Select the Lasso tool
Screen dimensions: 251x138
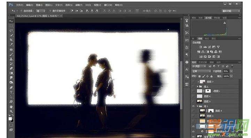11,30
